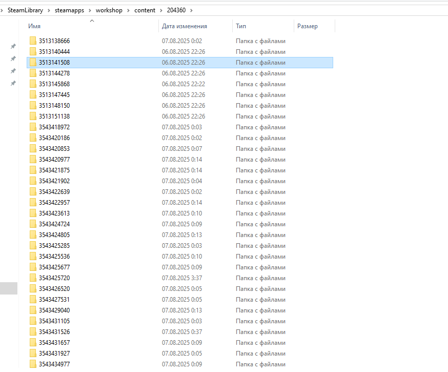Expand the chevron after steamapps in the path
Image resolution: width=448 pixels, height=372 pixels.
click(90, 11)
